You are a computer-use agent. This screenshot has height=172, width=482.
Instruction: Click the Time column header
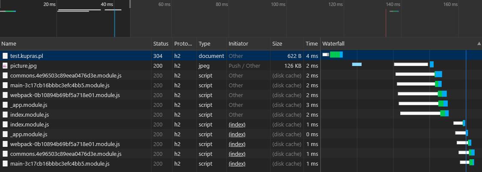312,44
